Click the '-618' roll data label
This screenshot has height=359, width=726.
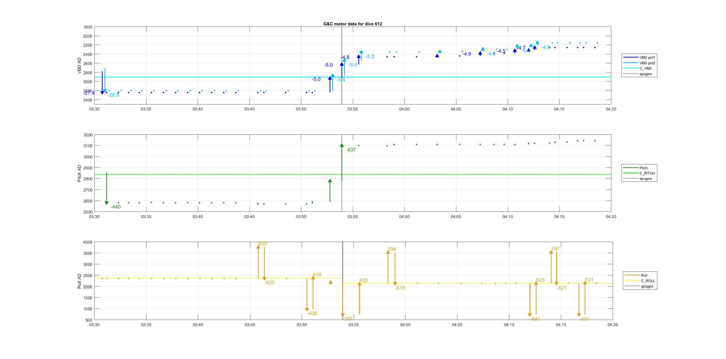[400, 288]
